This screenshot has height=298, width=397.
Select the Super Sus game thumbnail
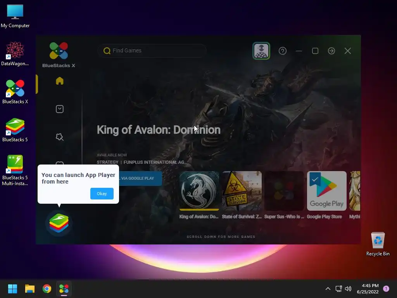tap(284, 191)
